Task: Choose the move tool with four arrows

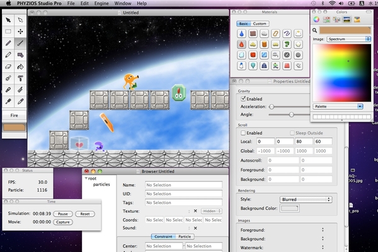Action: 21,31
